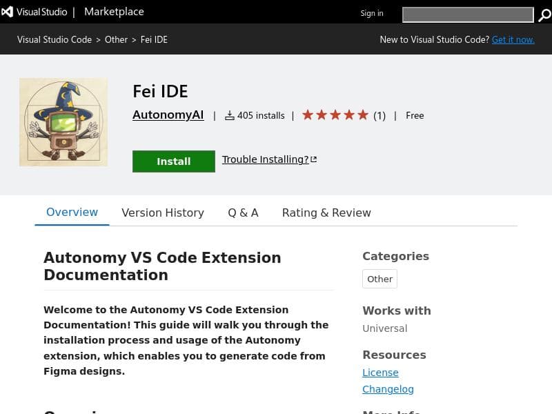The width and height of the screenshot is (552, 414).
Task: Click the Other category tag
Action: click(379, 279)
